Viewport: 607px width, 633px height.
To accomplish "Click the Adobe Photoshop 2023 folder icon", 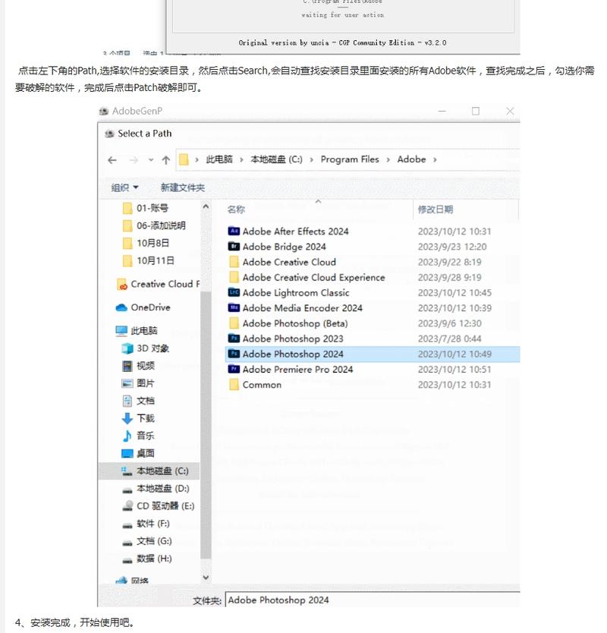I will point(234,339).
